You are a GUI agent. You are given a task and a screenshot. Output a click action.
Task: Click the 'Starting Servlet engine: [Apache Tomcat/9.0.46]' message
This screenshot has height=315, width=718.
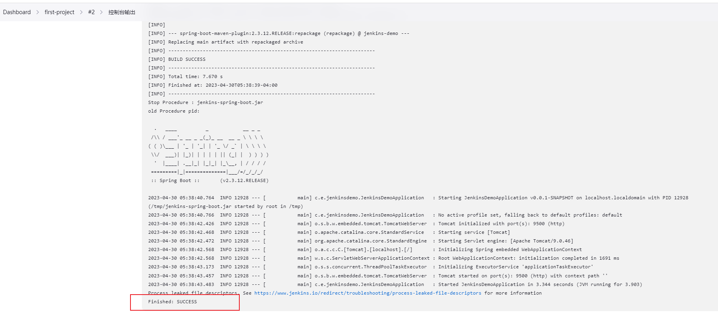pos(505,241)
